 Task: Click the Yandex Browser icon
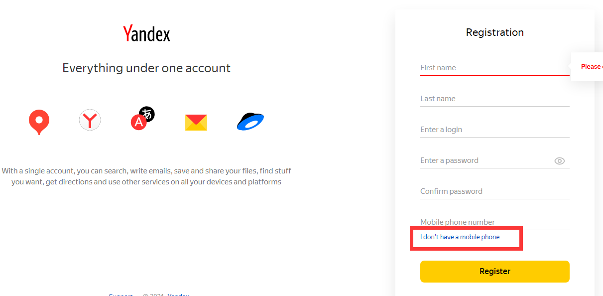coord(90,121)
